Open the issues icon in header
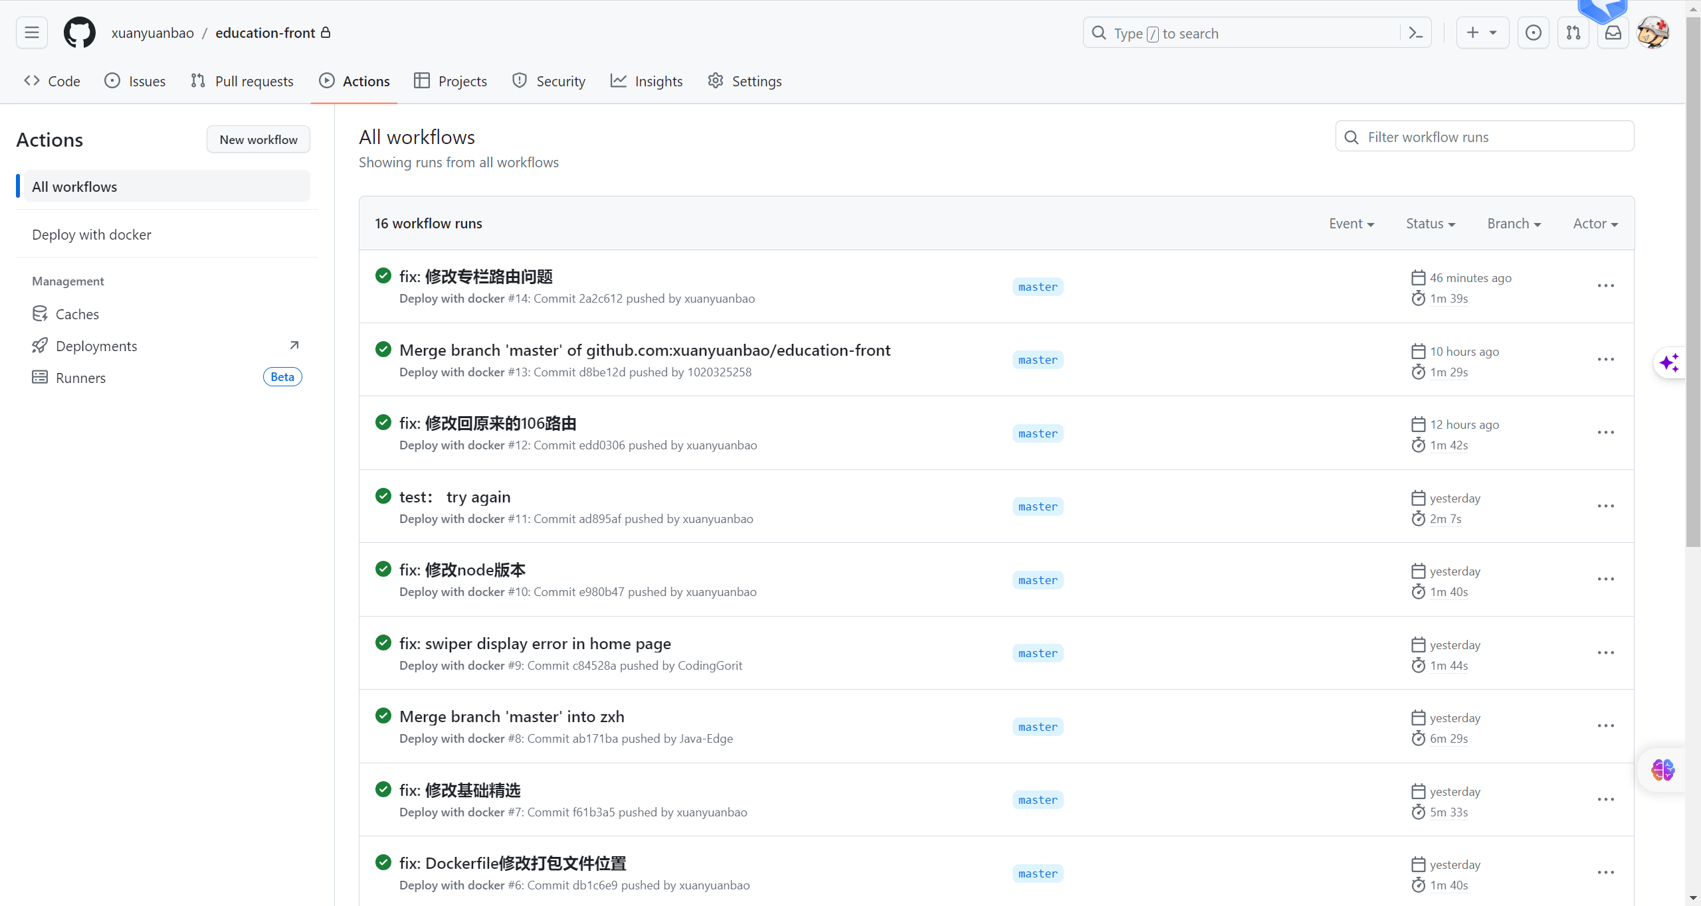This screenshot has width=1701, height=906. [1533, 33]
